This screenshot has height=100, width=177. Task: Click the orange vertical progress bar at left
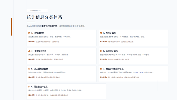[12, 27]
